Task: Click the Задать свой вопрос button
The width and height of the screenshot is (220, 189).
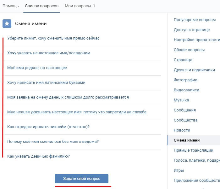Action: 82,179
